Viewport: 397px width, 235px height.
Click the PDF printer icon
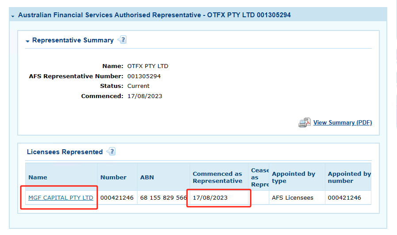point(305,123)
